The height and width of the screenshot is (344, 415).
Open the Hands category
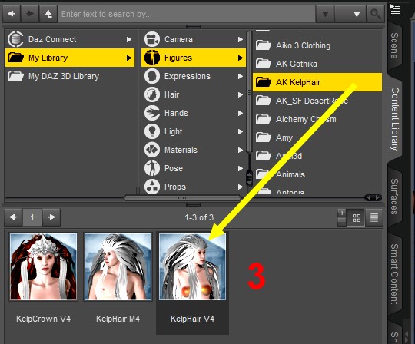click(194, 113)
